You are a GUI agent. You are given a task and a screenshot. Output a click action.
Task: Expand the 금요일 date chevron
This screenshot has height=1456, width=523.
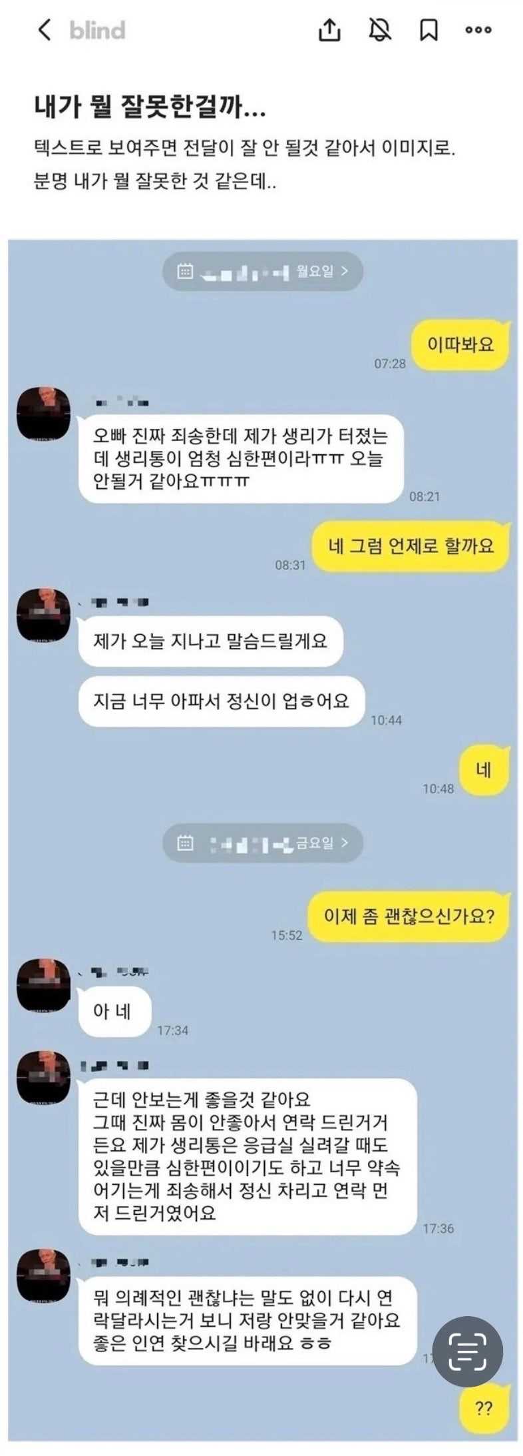click(344, 843)
